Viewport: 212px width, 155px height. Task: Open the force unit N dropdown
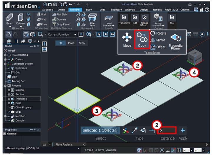[191, 150]
